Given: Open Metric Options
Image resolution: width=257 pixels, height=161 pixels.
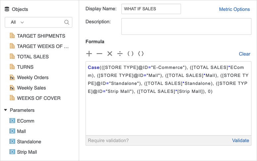Looking at the screenshot, I should coord(234,9).
